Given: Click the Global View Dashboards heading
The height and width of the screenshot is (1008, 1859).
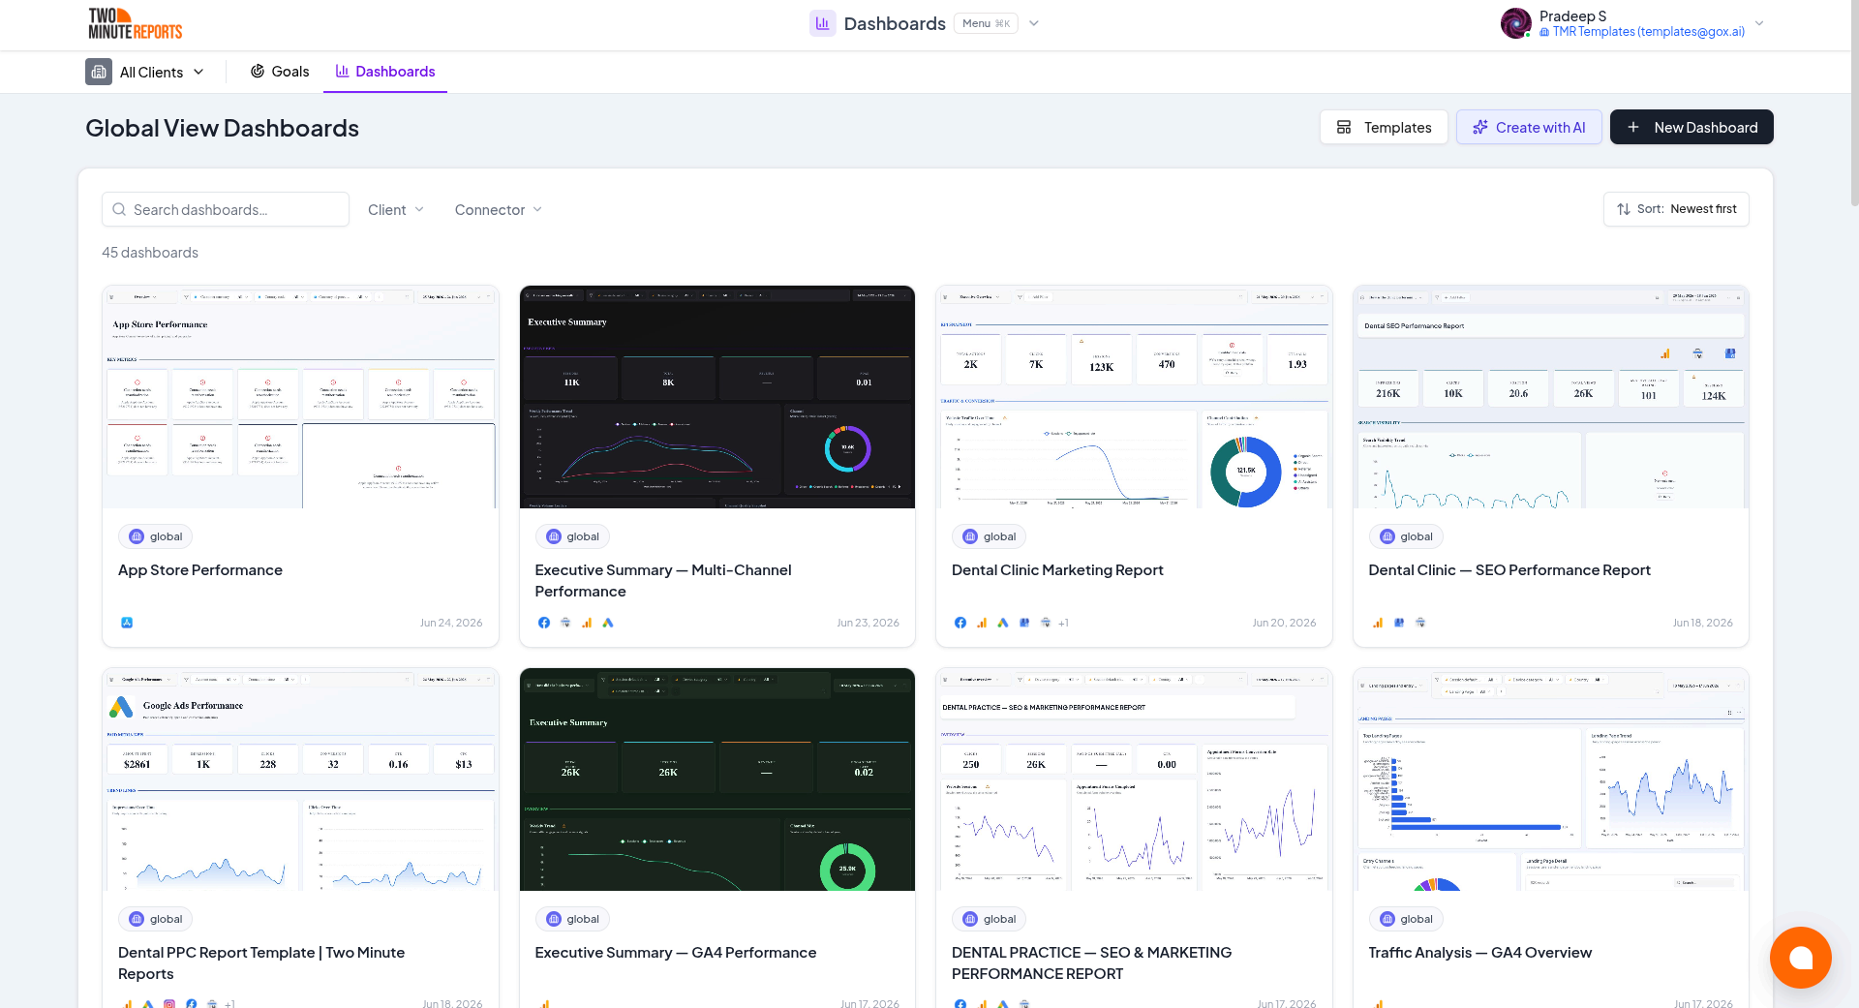Looking at the screenshot, I should [222, 128].
